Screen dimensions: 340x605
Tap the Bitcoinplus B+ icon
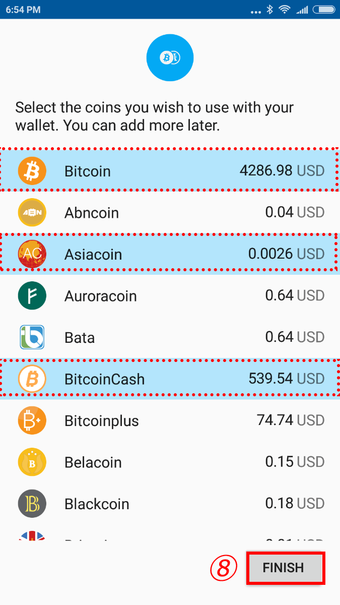32,420
